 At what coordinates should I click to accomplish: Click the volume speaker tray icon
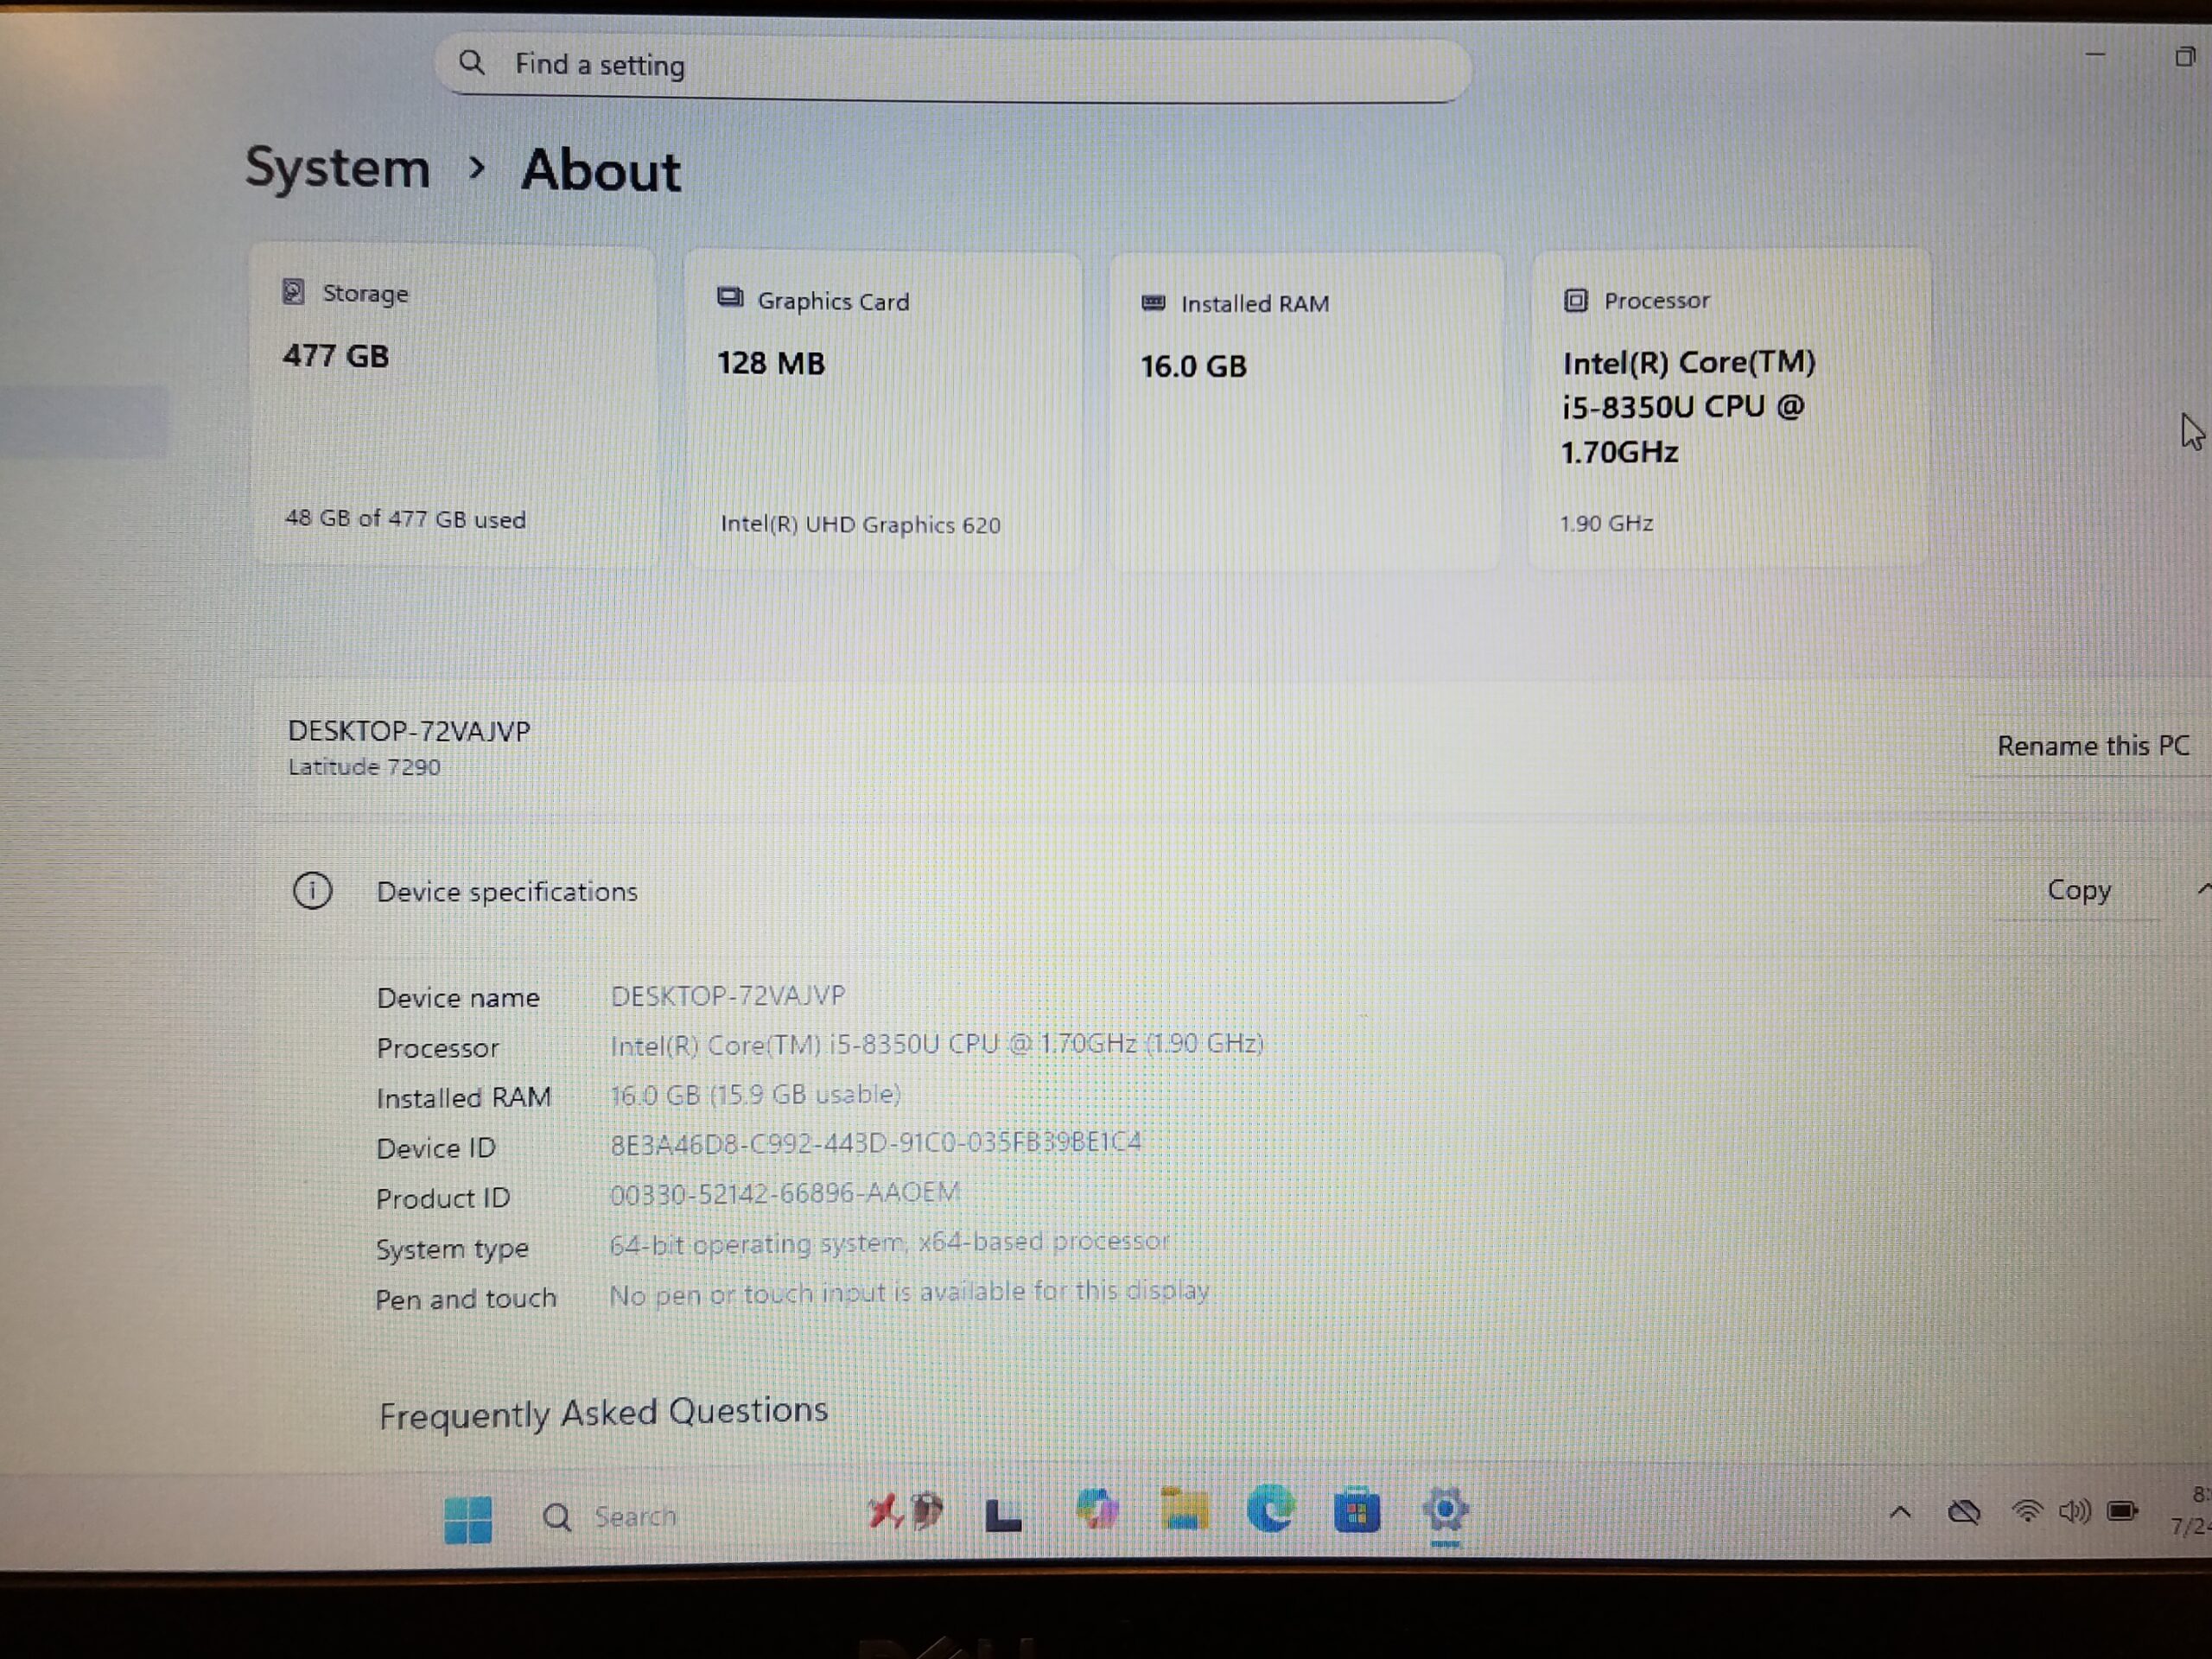click(x=2075, y=1511)
